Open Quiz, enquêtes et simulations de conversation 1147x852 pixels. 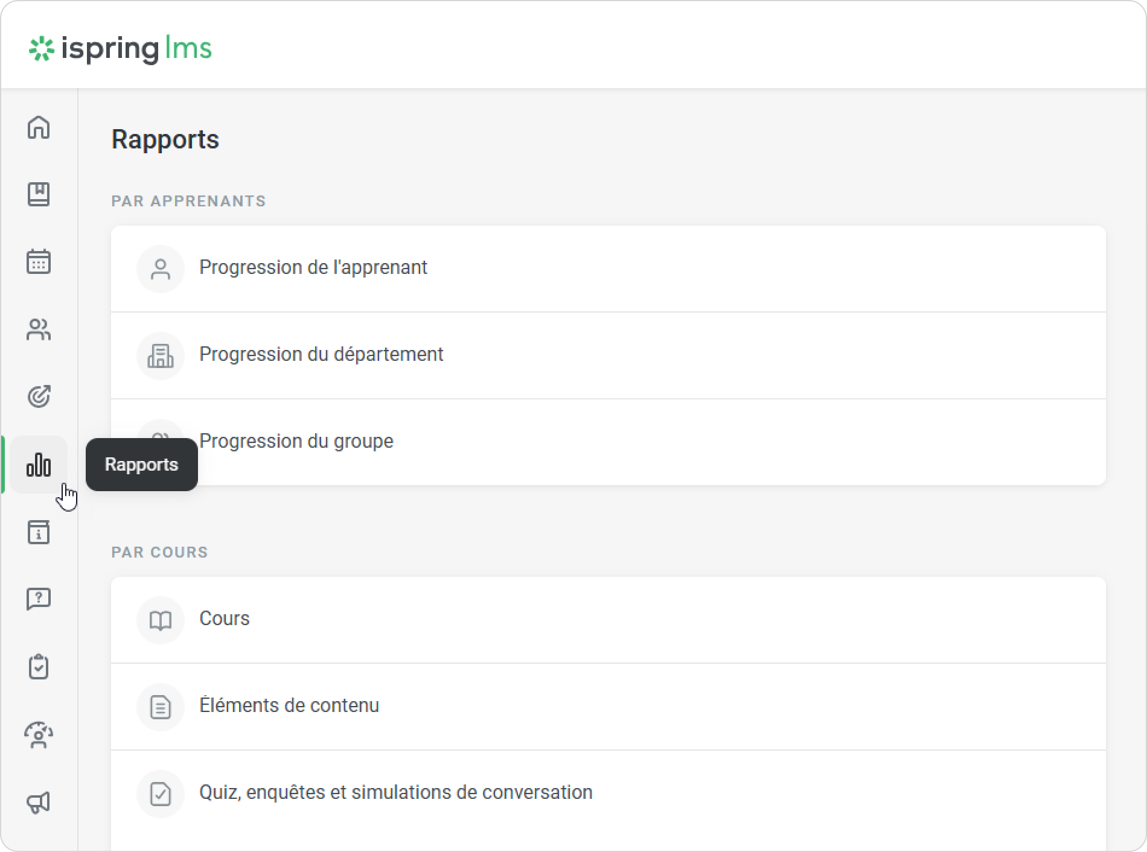[395, 792]
